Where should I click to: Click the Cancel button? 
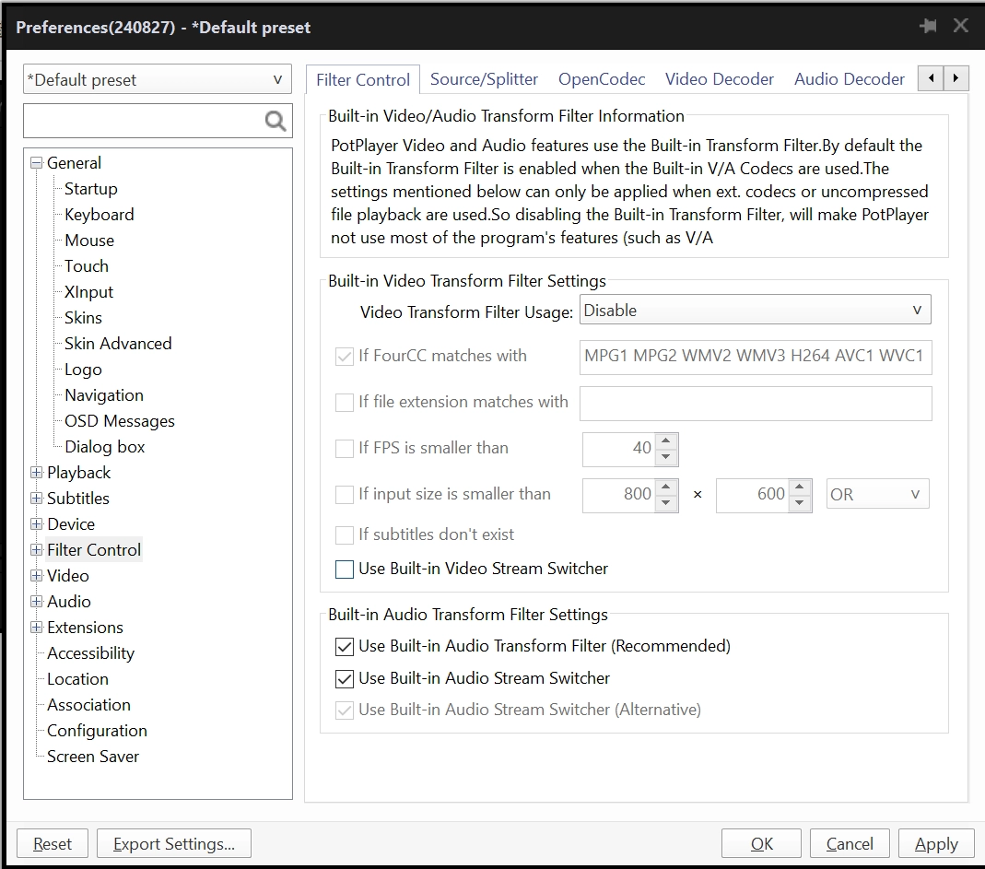click(850, 843)
